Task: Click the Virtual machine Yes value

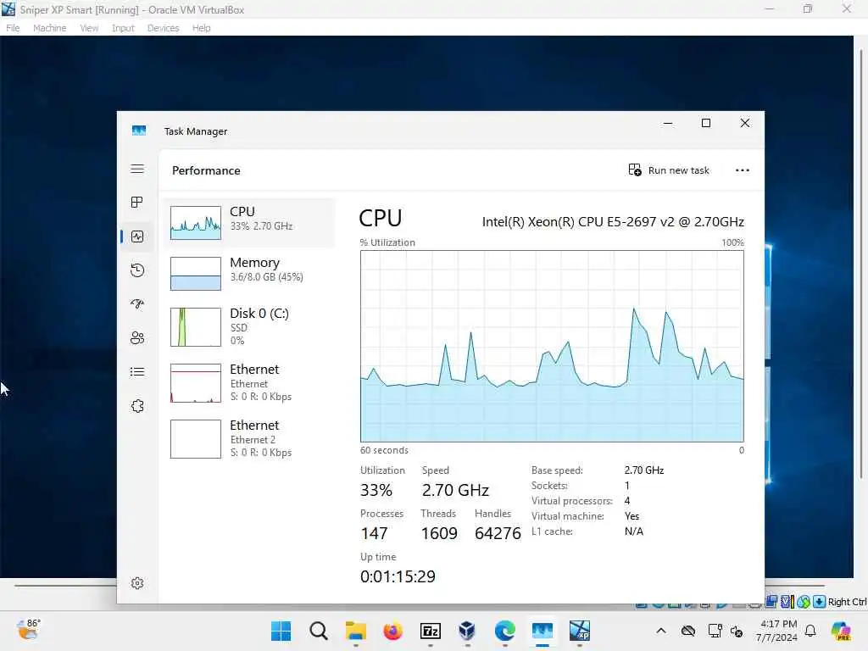Action: [x=632, y=516]
